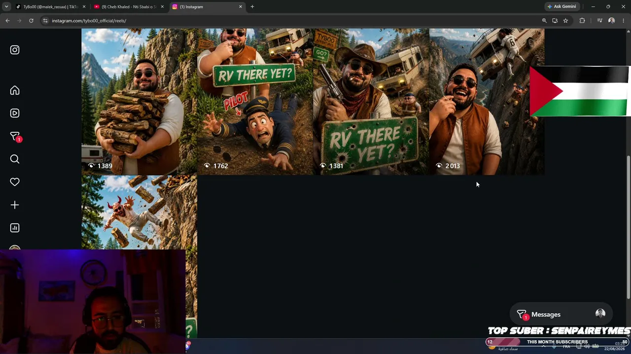This screenshot has width=631, height=354.
Task: Focus the address bar with instagram.com URL
Action: tap(291, 21)
